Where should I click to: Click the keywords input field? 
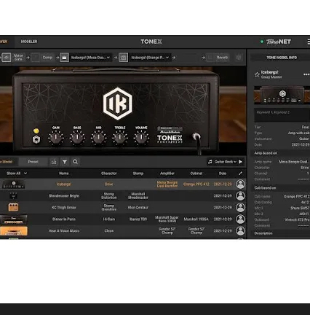click(x=282, y=114)
